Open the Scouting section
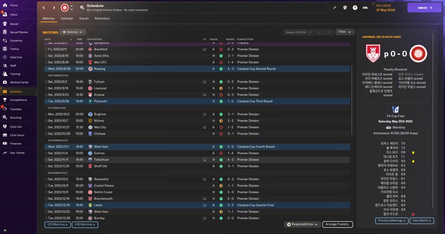Viewport: 445px width, 234px height. (16, 118)
